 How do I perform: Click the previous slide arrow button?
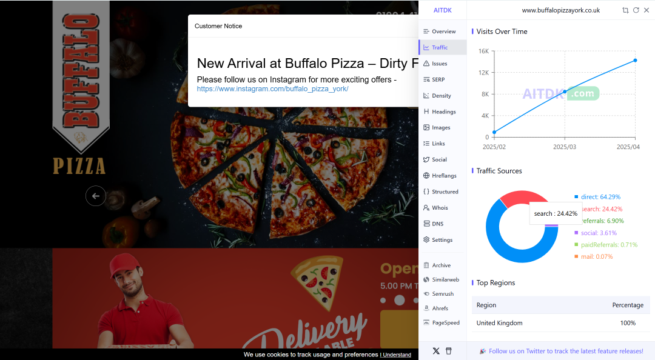96,196
